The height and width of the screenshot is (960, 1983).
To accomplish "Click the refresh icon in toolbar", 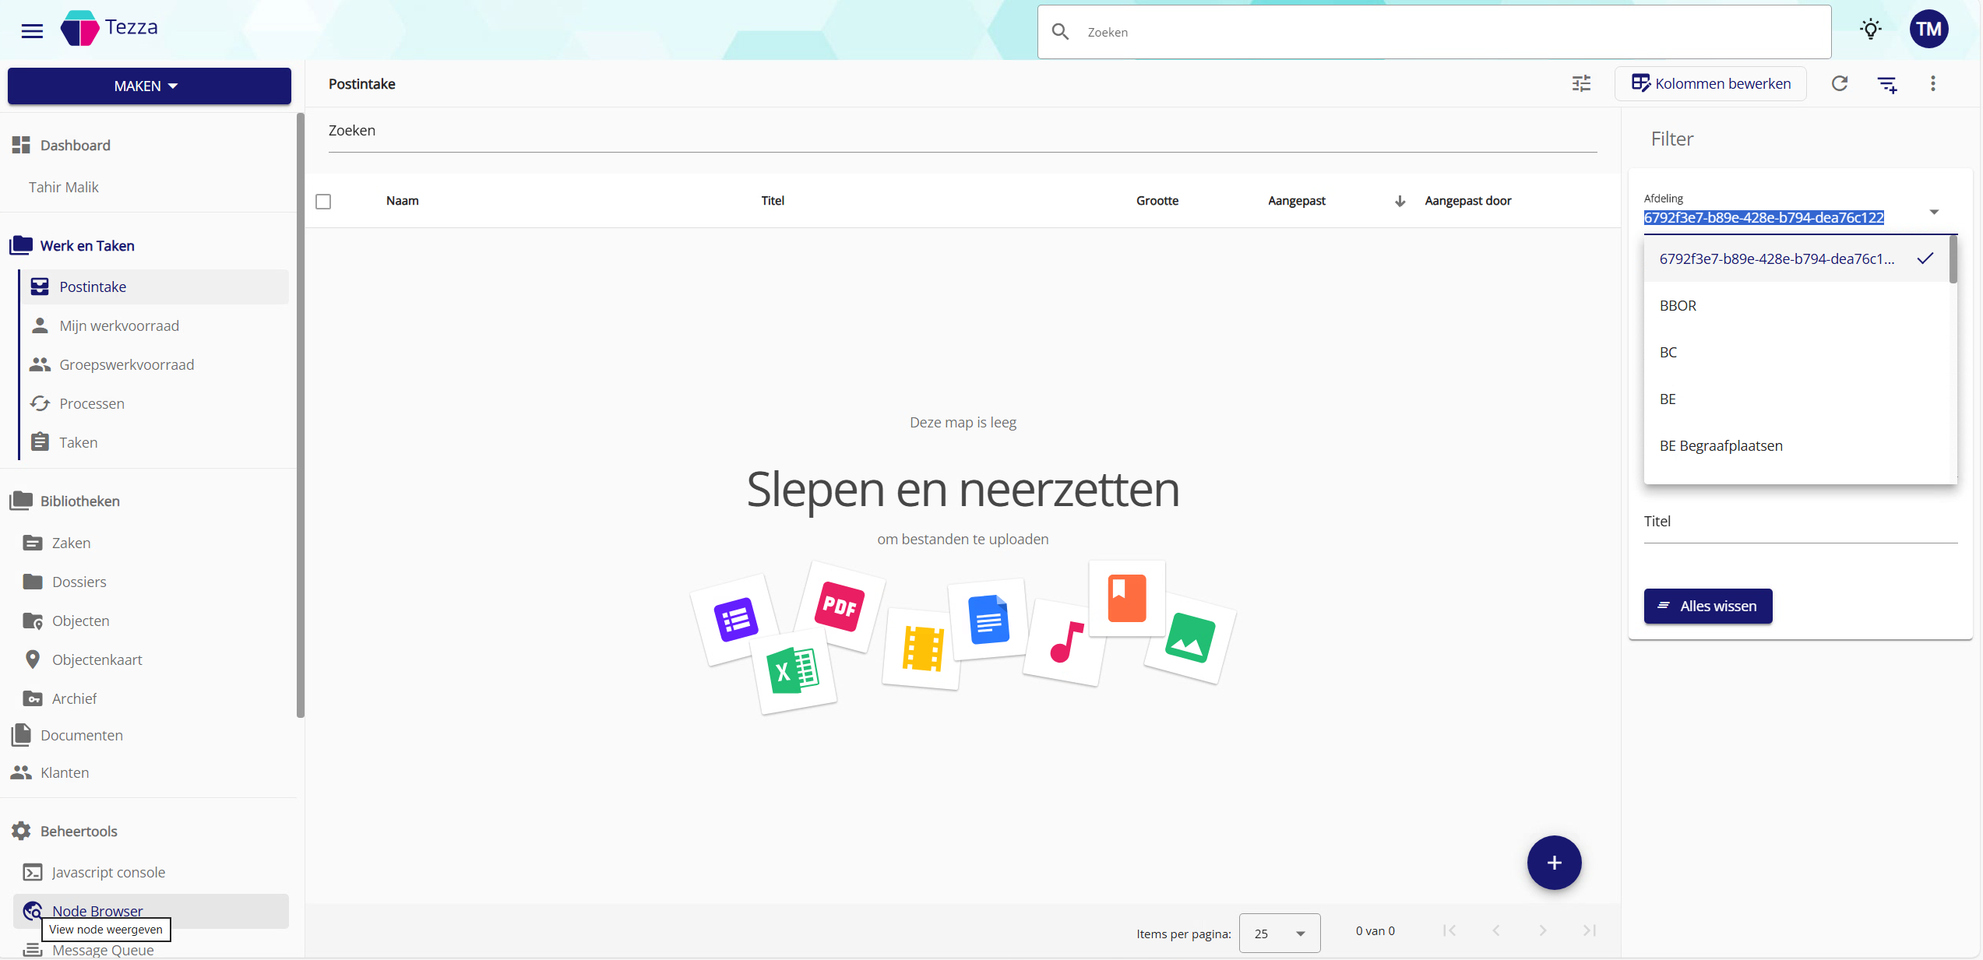I will pyautogui.click(x=1839, y=83).
